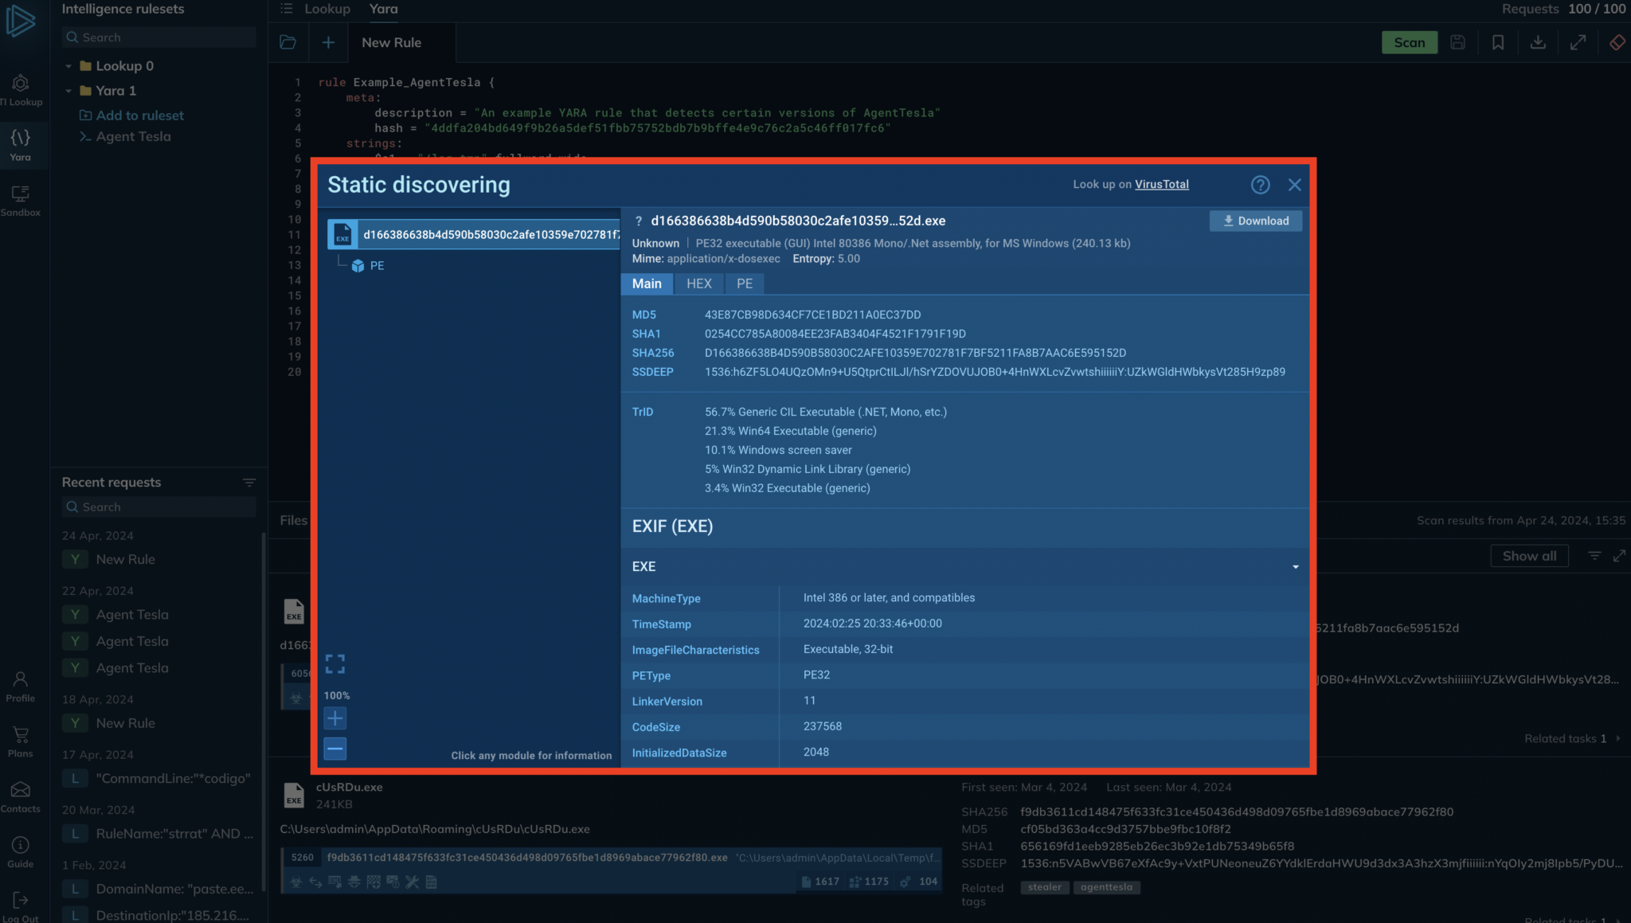The width and height of the screenshot is (1631, 923).
Task: Open the VirusTotal link
Action: click(x=1161, y=184)
